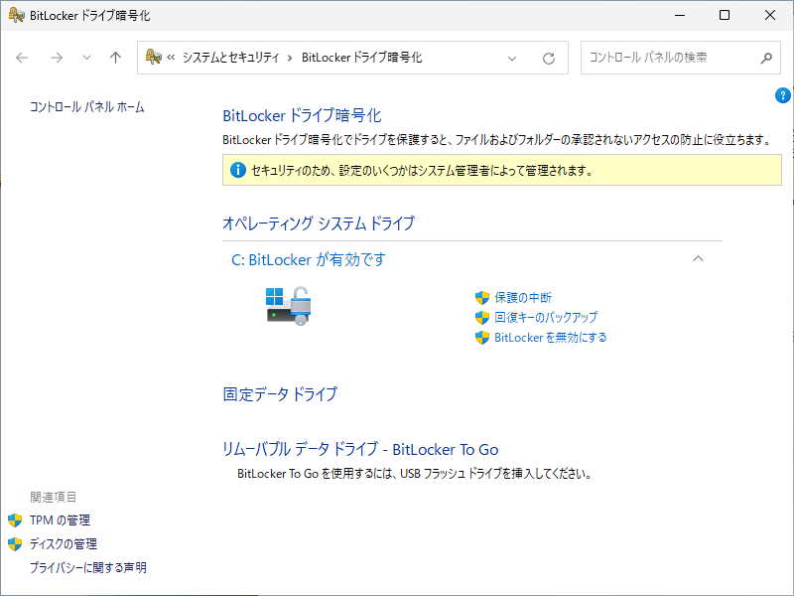Image resolution: width=794 pixels, height=596 pixels.
Task: Click the 関連項目 label
Action: [x=54, y=498]
